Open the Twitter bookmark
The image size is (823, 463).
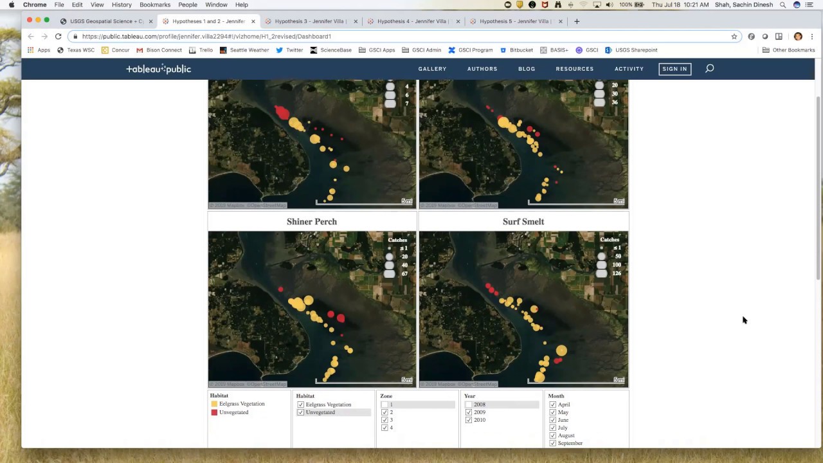pyautogui.click(x=289, y=50)
